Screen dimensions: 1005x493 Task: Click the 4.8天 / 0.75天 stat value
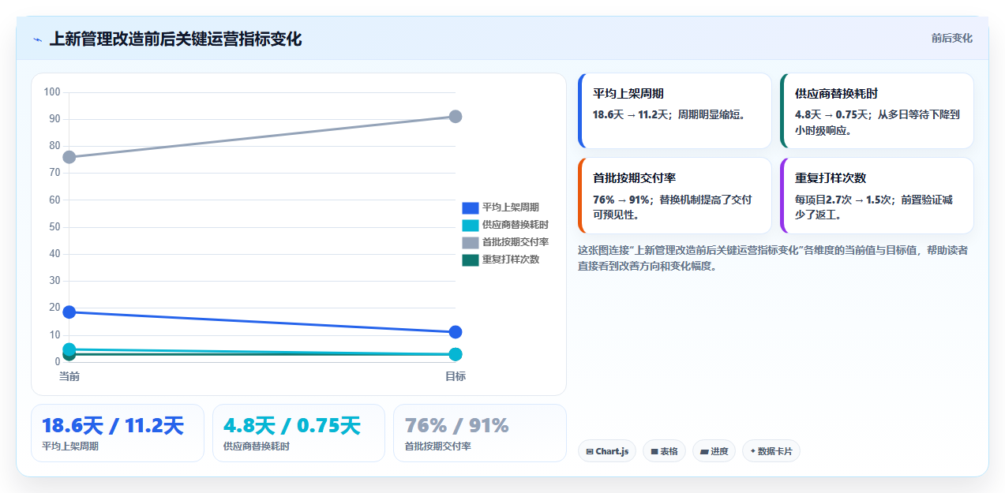pos(291,426)
